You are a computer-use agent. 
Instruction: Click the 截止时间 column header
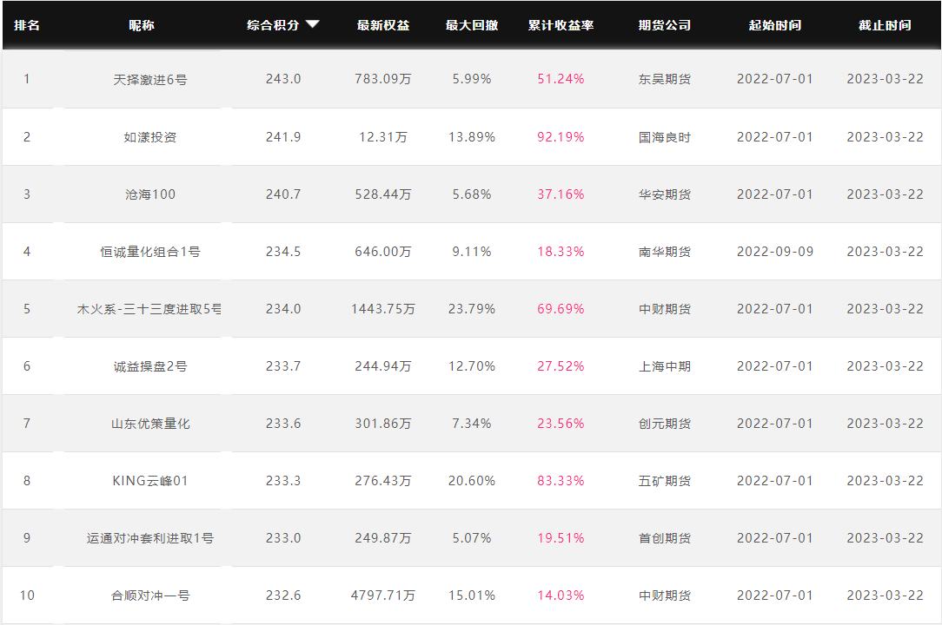tap(885, 25)
